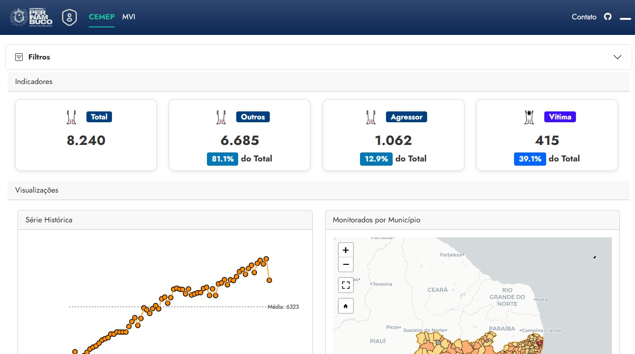This screenshot has width=635, height=354.
Task: Click the Filtros list icon
Action: pyautogui.click(x=19, y=57)
